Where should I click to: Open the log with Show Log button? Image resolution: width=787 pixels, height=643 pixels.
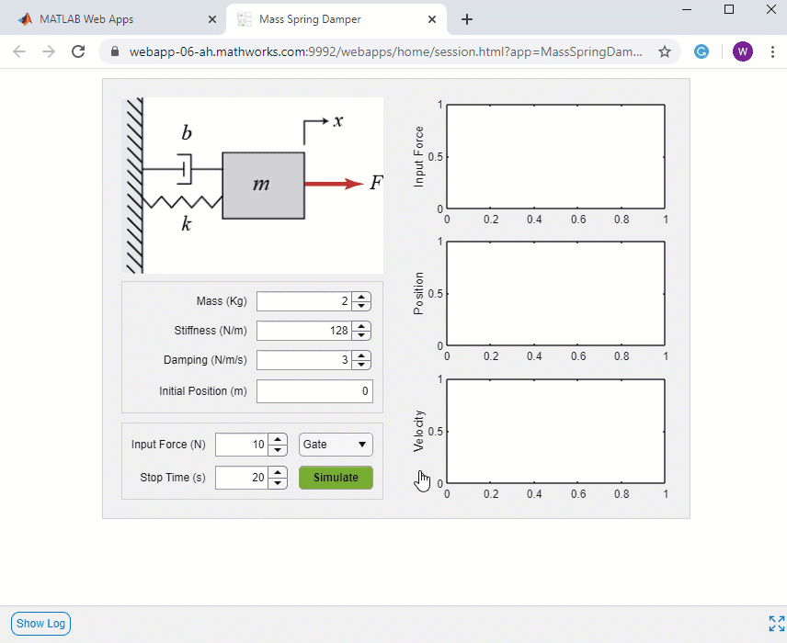pos(40,624)
